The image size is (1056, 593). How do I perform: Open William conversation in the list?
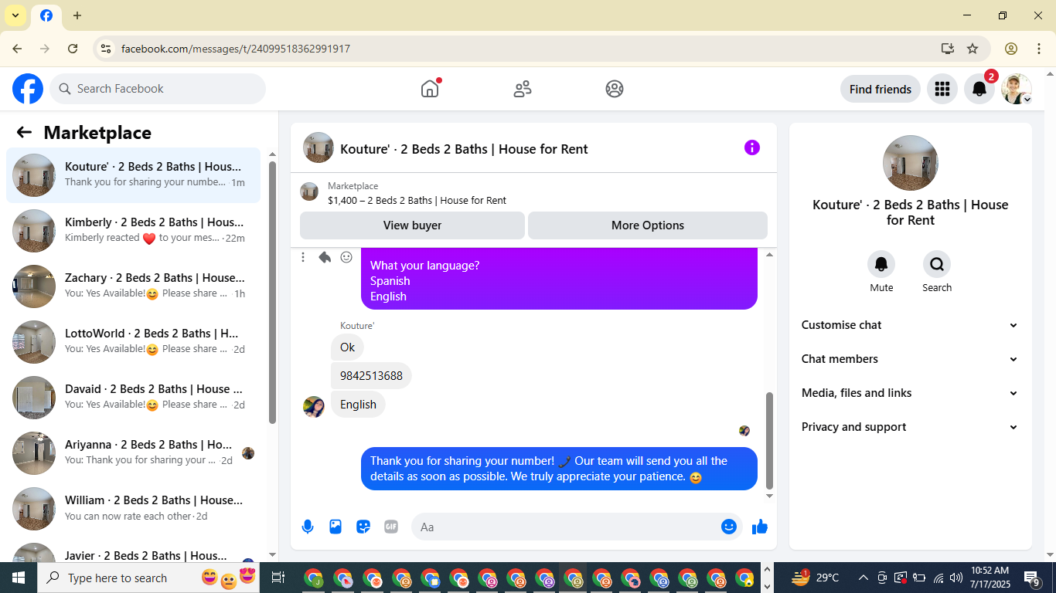coord(134,509)
